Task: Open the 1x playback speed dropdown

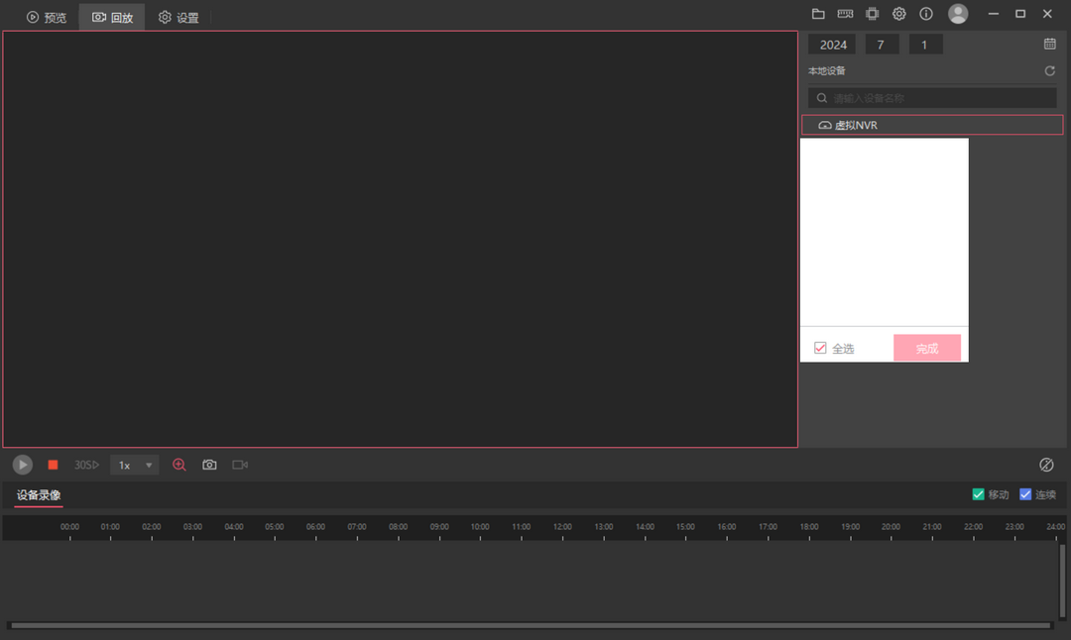Action: 135,465
